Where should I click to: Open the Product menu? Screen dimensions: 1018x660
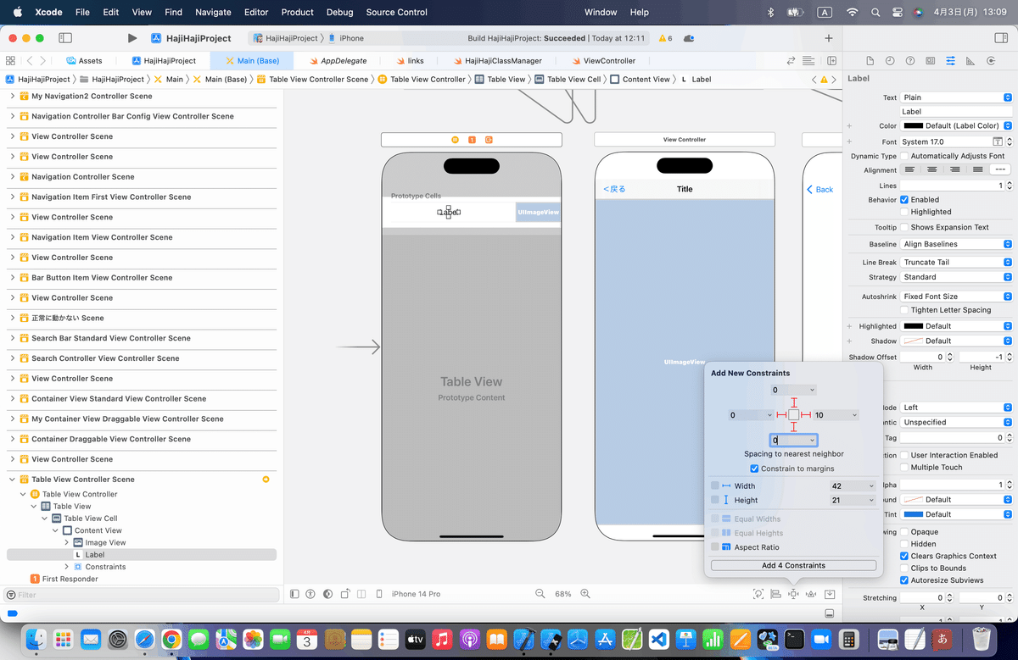point(297,12)
